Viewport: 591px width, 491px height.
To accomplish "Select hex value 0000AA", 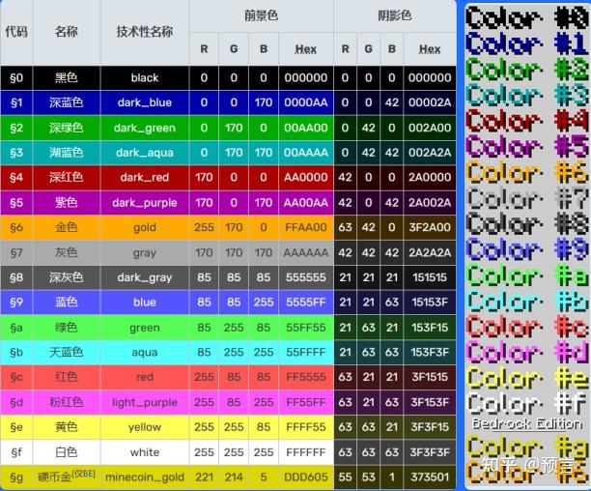I will point(306,102).
